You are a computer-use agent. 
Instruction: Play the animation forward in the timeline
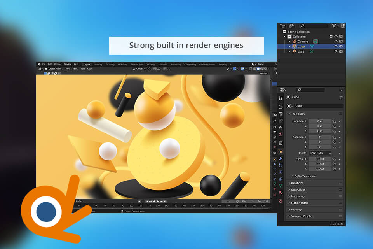pyautogui.click(x=158, y=202)
